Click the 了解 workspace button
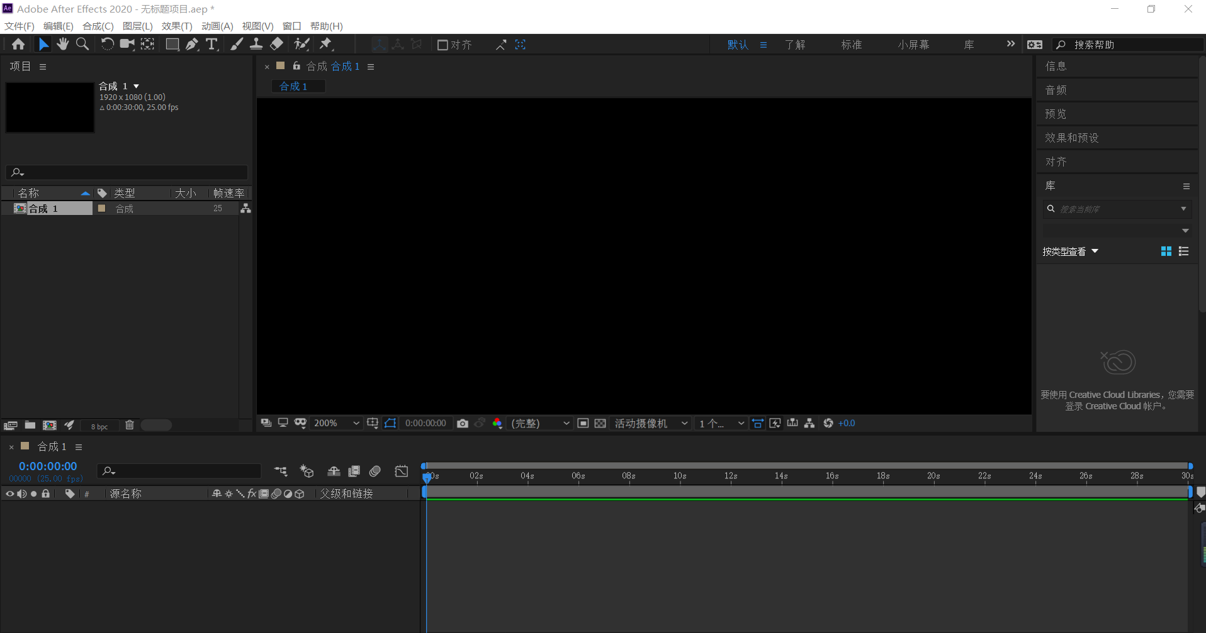Image resolution: width=1206 pixels, height=633 pixels. (x=796, y=44)
